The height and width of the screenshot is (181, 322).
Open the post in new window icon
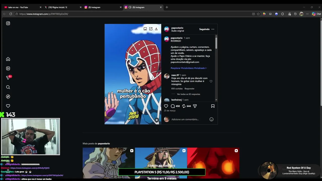151,29
